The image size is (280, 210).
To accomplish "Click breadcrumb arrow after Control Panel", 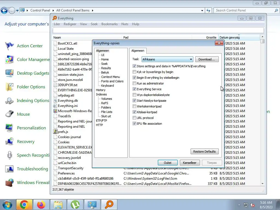I will coord(53,11).
